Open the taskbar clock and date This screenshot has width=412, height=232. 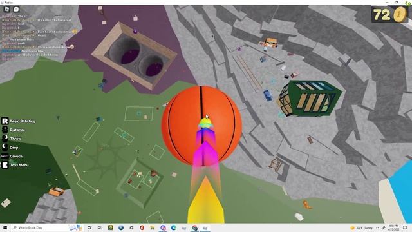point(393,227)
